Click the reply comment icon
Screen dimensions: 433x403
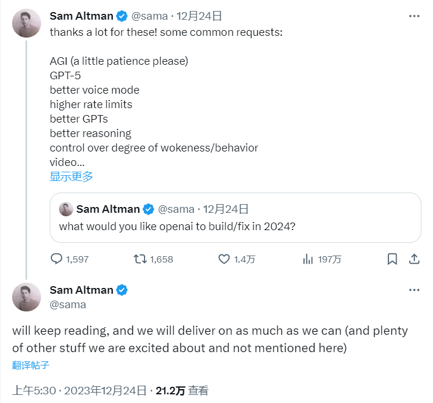coord(57,259)
